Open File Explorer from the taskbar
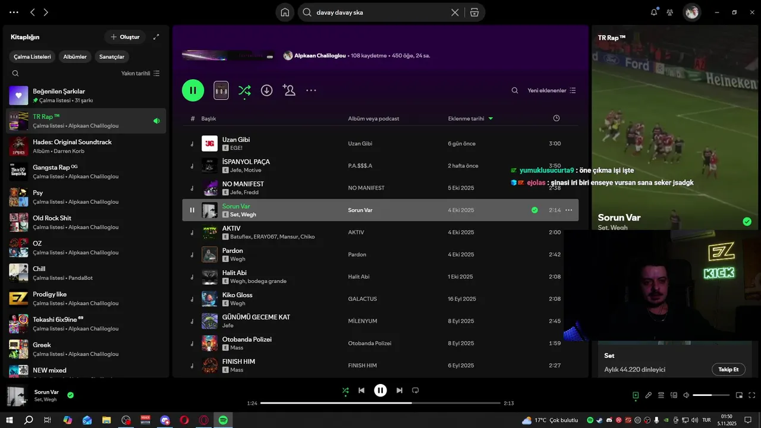The width and height of the screenshot is (761, 428). tap(106, 420)
